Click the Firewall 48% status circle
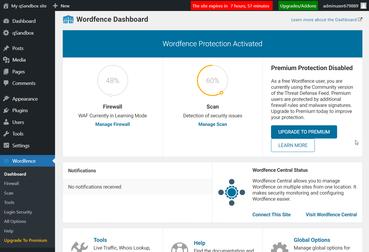The image size is (369, 252). [x=113, y=81]
